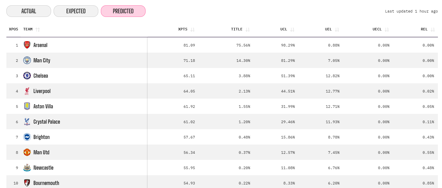Click the Brighton club badge
The image size is (442, 188).
tap(27, 137)
